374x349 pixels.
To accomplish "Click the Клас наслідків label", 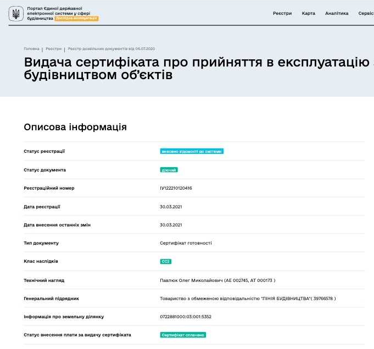I will [41, 261].
